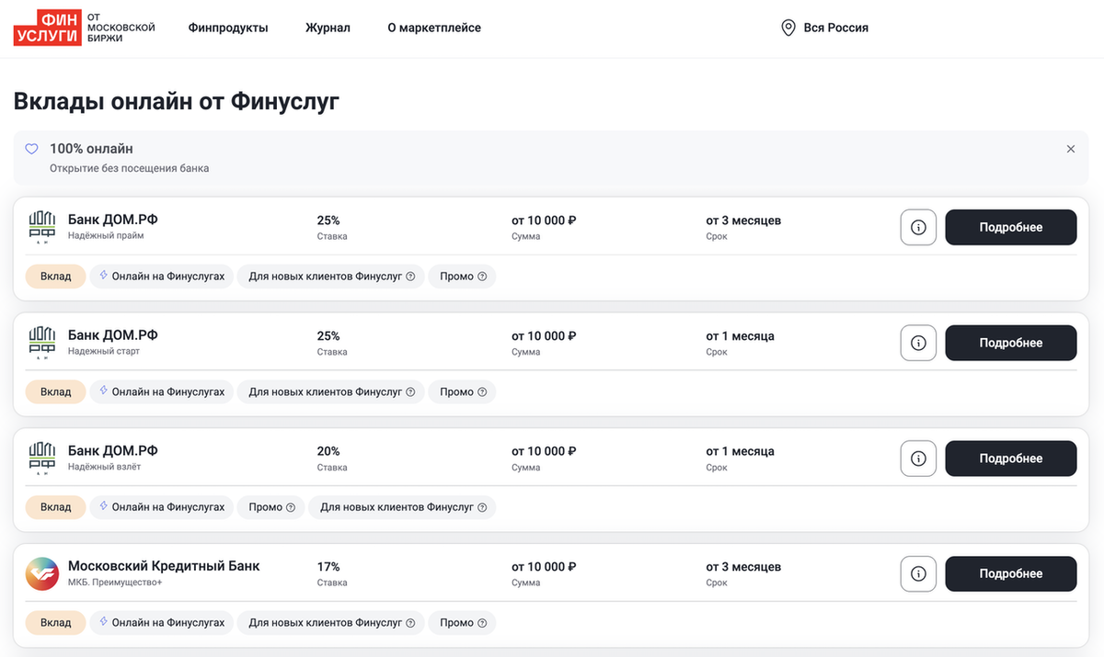Open info icon for Надёжный прайм deposit
This screenshot has height=657, width=1104.
click(918, 228)
